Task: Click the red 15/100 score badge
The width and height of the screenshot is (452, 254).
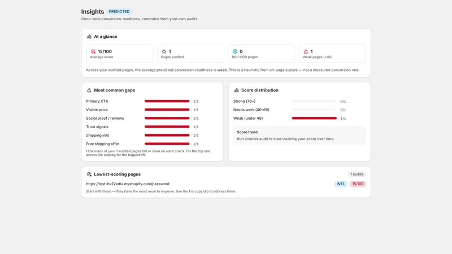Action: tap(358, 184)
